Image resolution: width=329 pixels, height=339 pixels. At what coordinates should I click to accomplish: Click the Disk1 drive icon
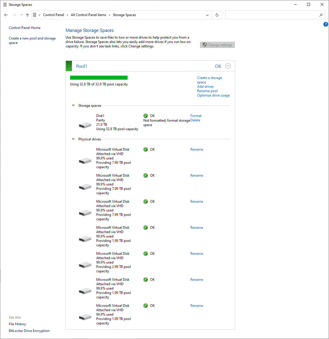85,125
